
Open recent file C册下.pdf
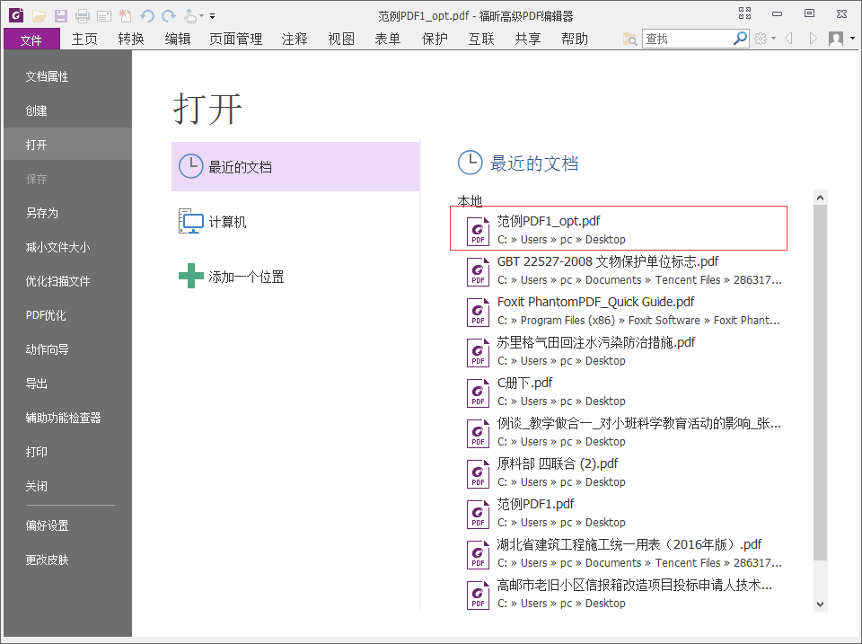click(x=625, y=392)
